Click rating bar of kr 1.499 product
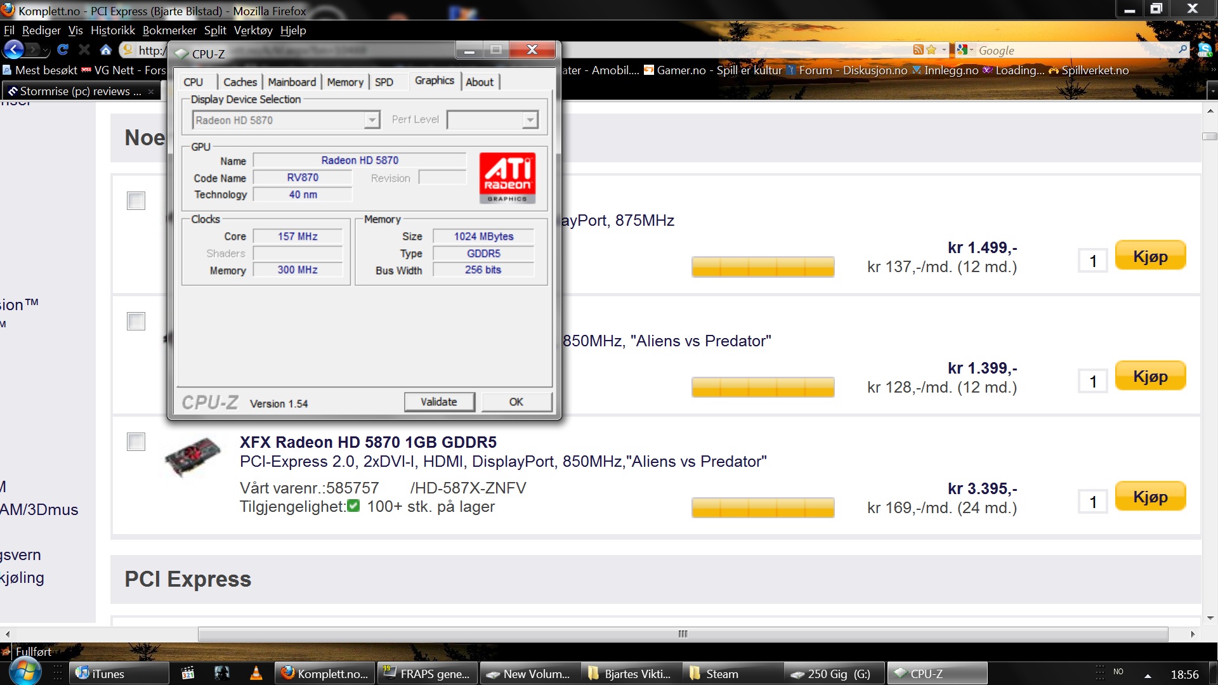 click(x=763, y=266)
